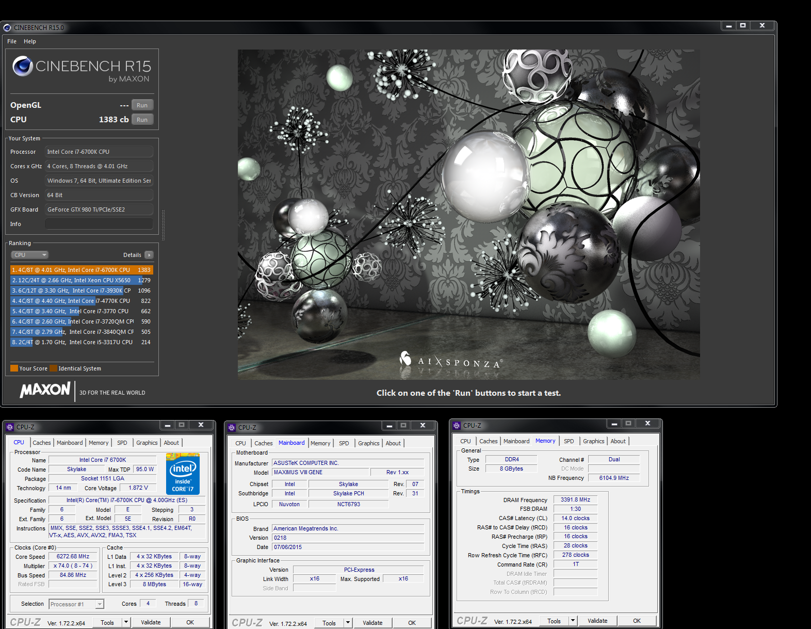The height and width of the screenshot is (629, 811).
Task: Click the BIOS Version field 0218
Action: click(348, 538)
